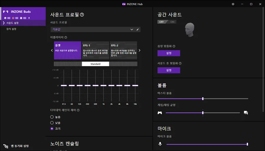Click the INZONE Hub logo in title bar

pyautogui.click(x=124, y=4)
